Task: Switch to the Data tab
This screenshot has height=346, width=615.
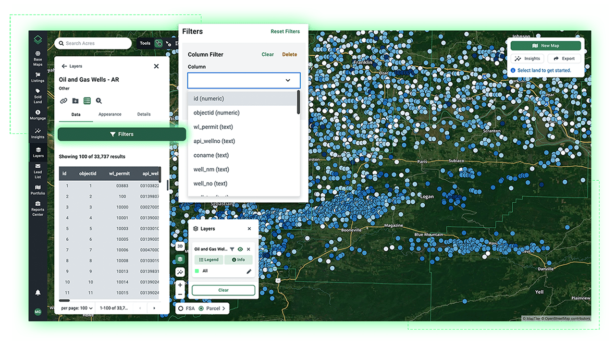Action: 76,114
